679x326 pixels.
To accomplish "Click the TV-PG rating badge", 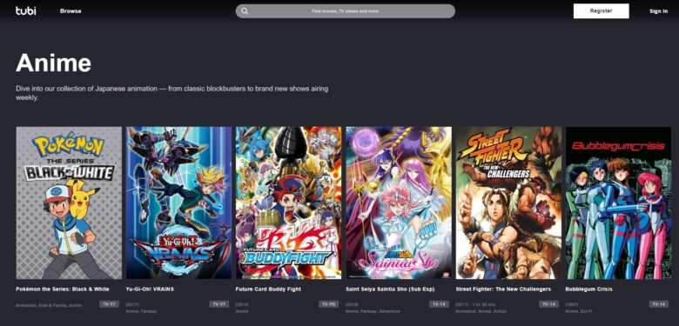I will 329,304.
